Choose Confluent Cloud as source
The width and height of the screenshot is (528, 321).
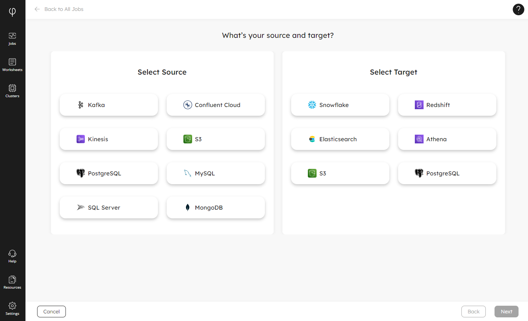[x=216, y=105]
